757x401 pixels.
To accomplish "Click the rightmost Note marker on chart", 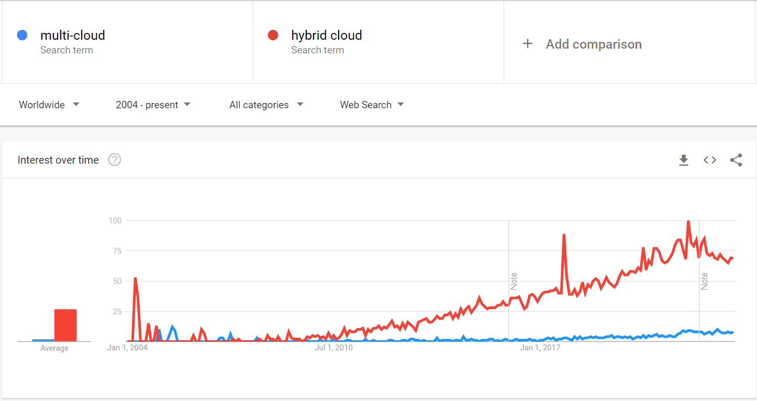I will tap(704, 281).
